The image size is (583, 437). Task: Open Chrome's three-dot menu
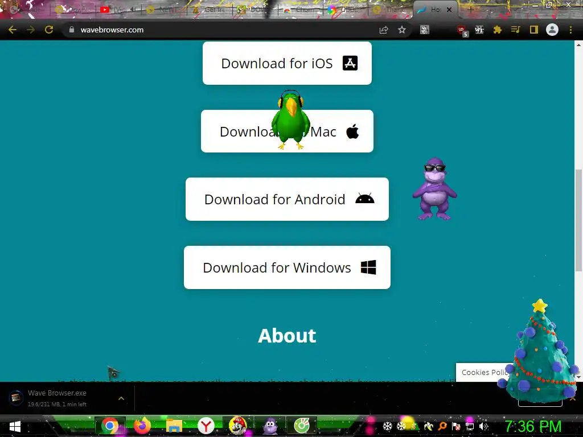pyautogui.click(x=570, y=30)
